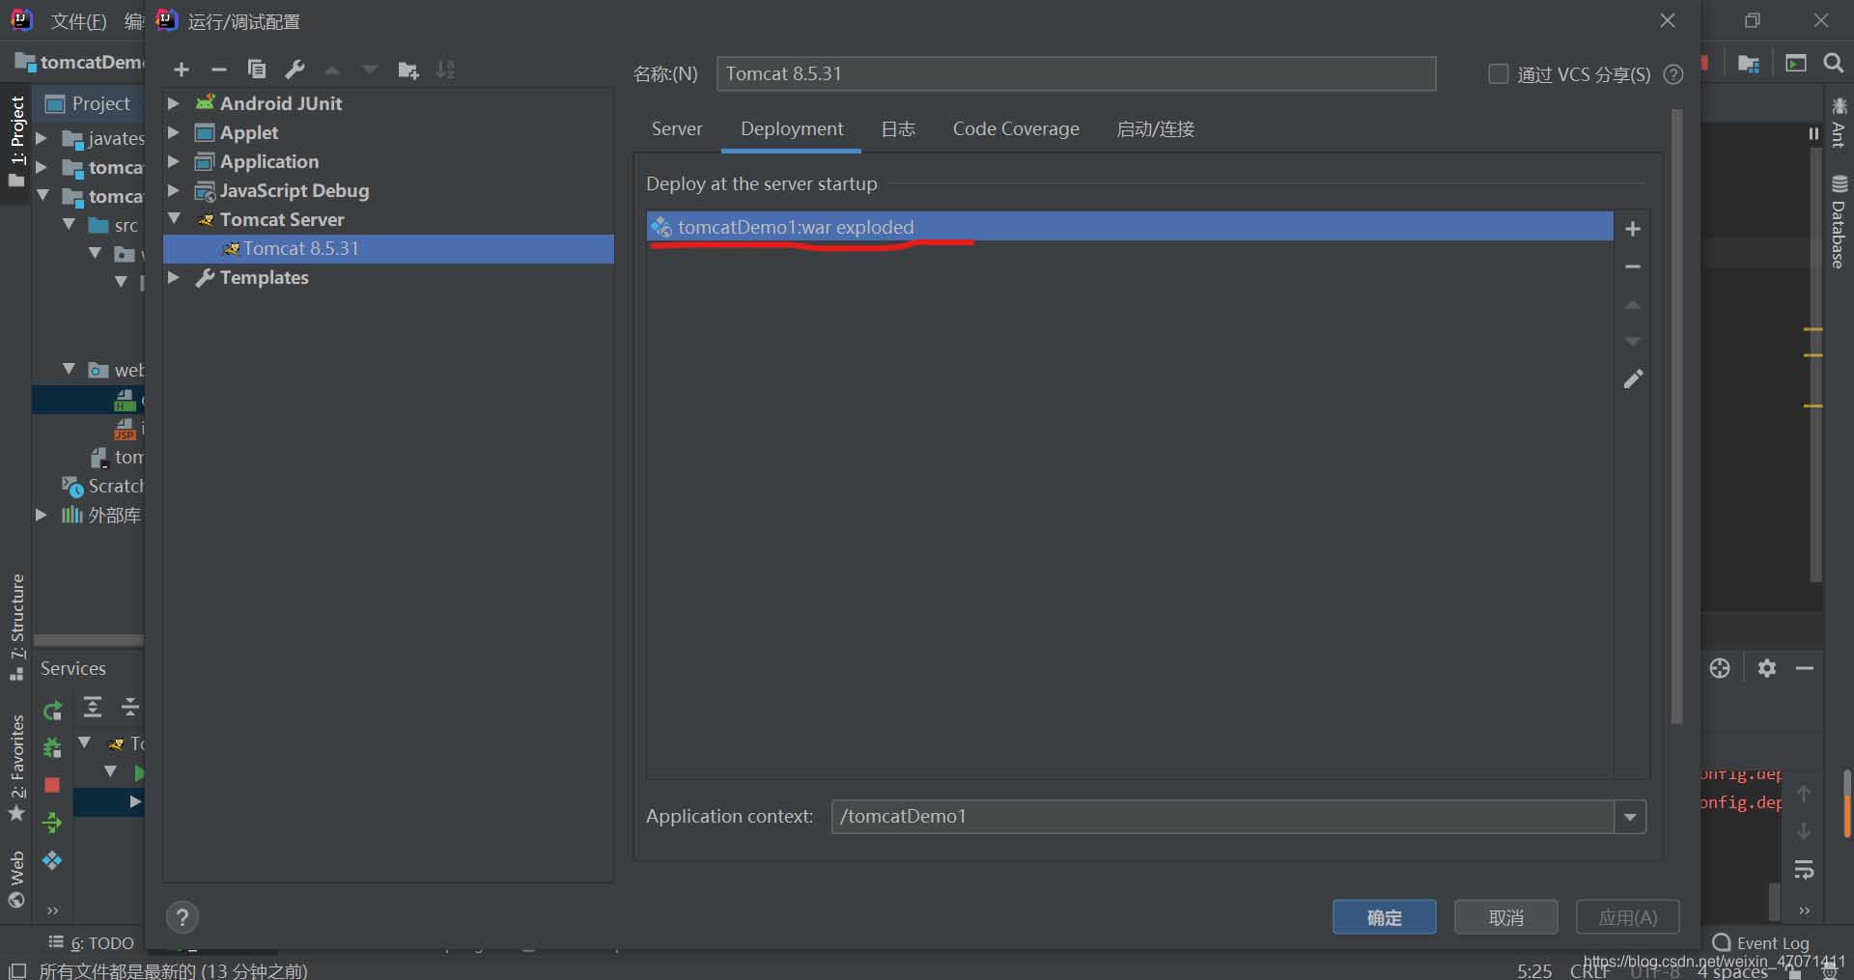Click Scratches item in Project tree
The image size is (1854, 980).
tap(102, 486)
